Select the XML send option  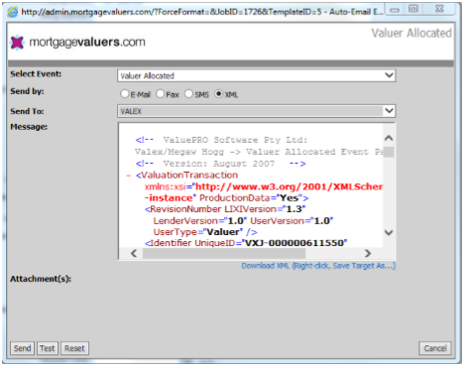tap(218, 94)
